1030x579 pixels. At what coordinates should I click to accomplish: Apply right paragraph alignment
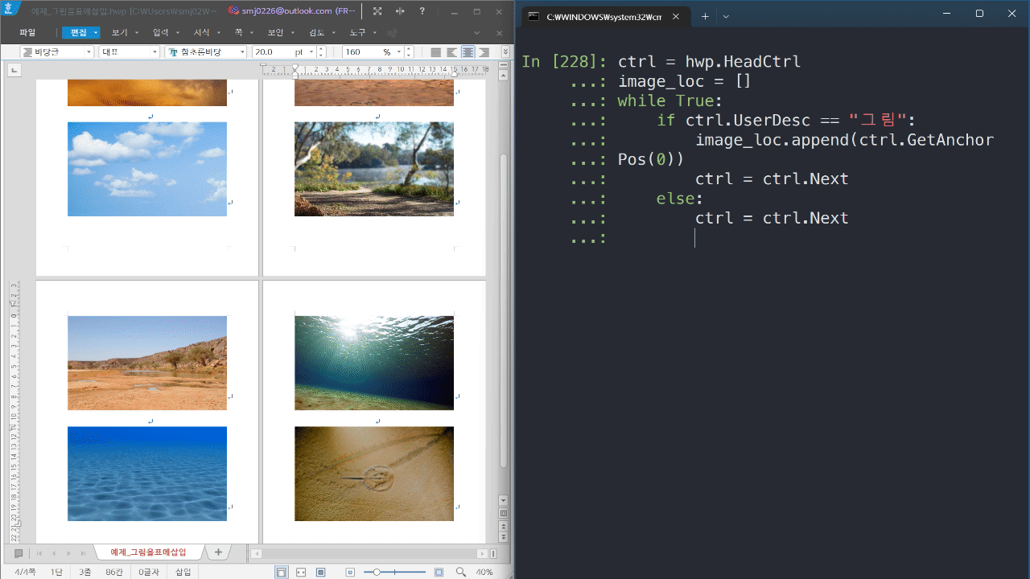(484, 51)
